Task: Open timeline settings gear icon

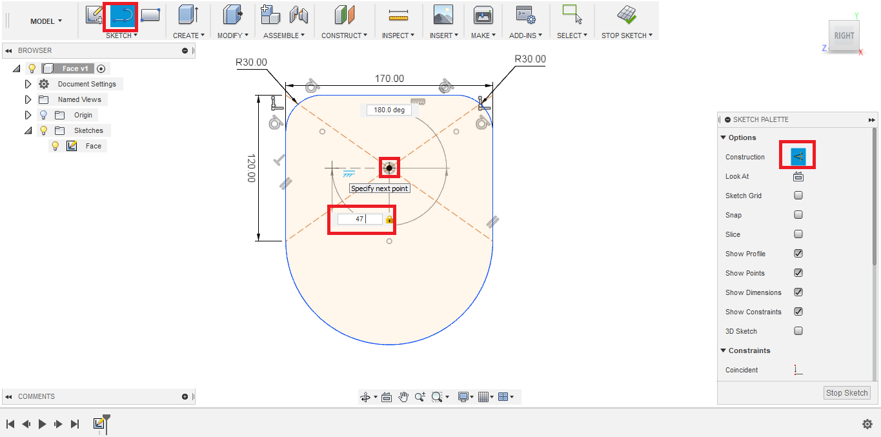Action: coord(867,424)
